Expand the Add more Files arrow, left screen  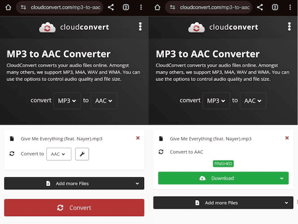pos(137,184)
